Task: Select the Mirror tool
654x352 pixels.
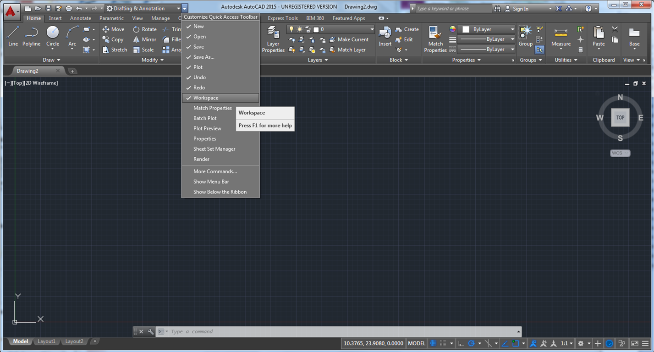Action: [145, 39]
